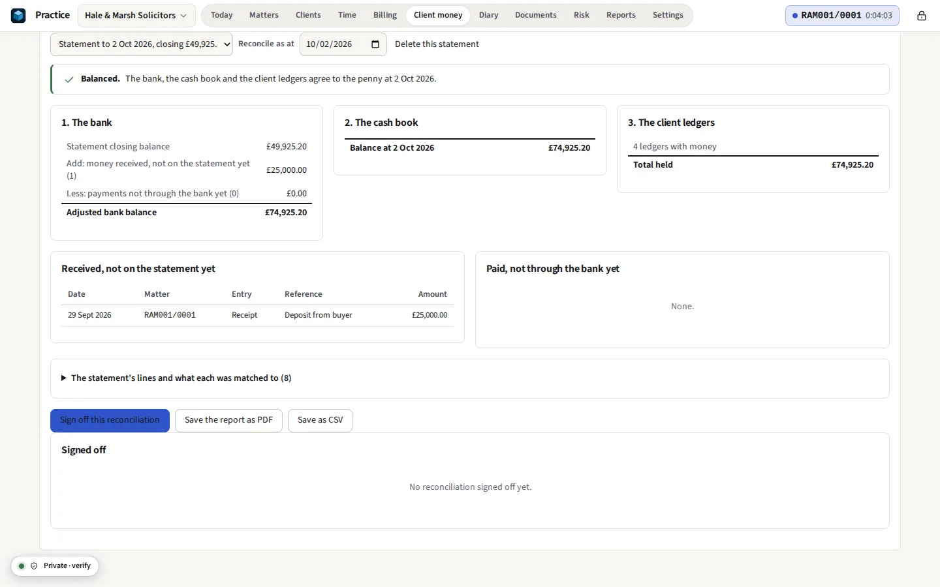Click the Reconcile as at date field
This screenshot has width=940, height=587.
click(x=343, y=44)
